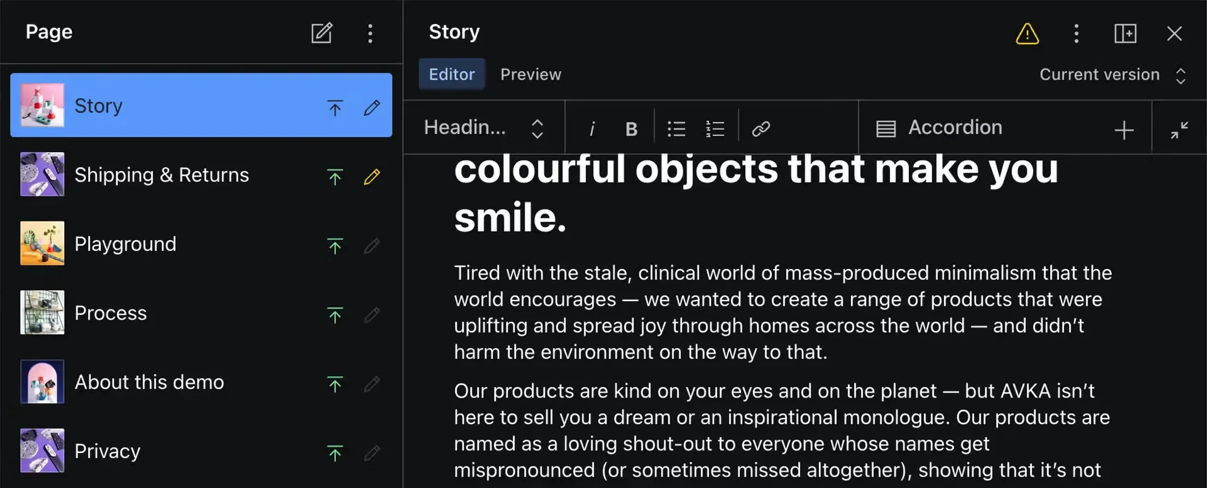Click the Privacy page thumbnail

click(42, 451)
